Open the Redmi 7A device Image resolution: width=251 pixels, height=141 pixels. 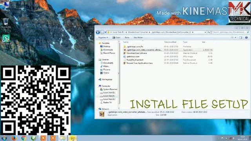tap(107, 103)
